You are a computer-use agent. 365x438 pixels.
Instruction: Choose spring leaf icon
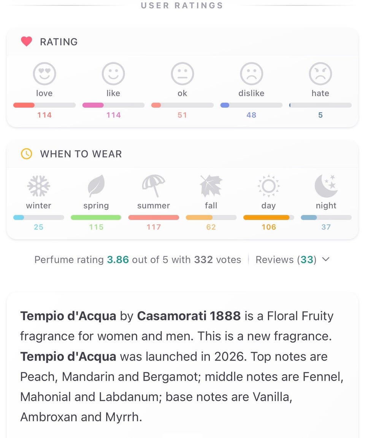click(96, 186)
